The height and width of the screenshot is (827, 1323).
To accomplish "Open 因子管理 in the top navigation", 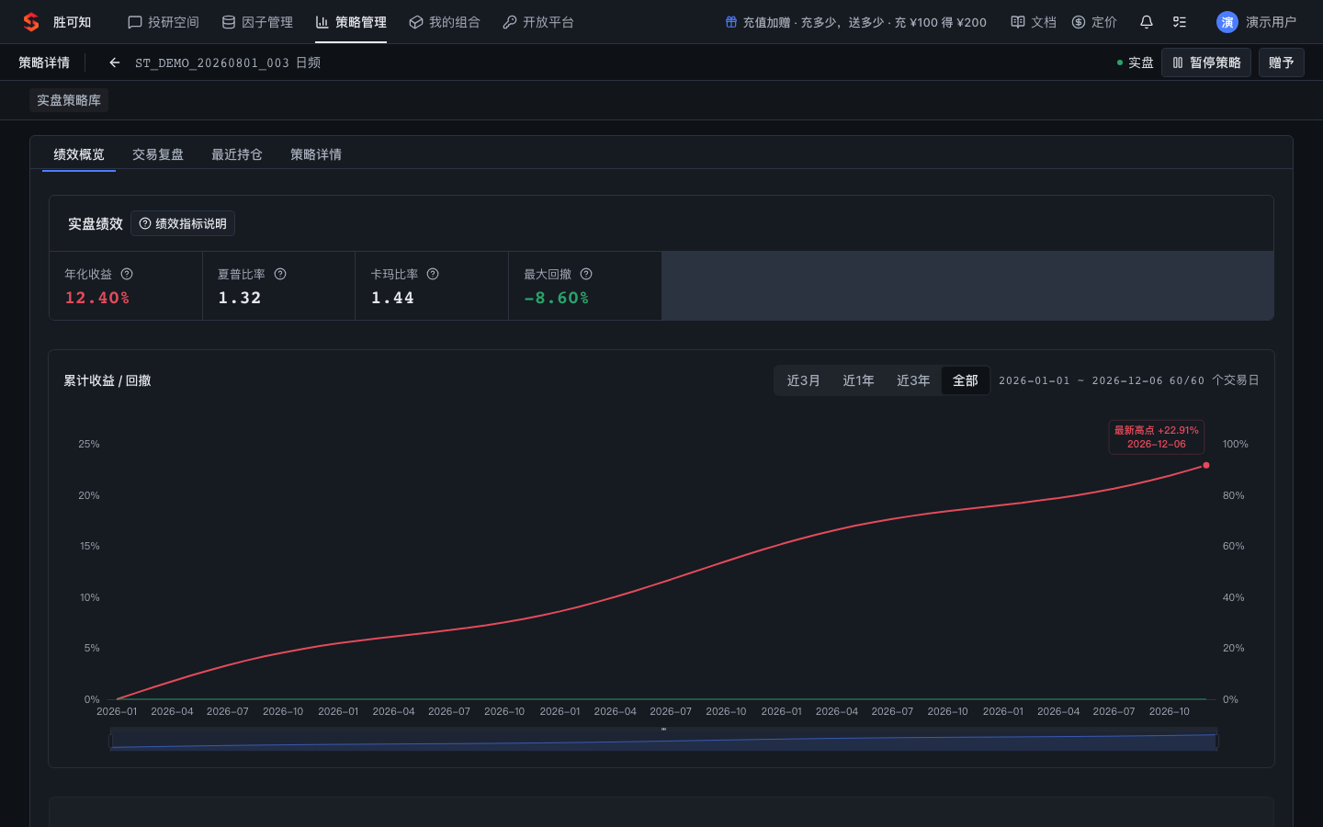I will (x=257, y=22).
